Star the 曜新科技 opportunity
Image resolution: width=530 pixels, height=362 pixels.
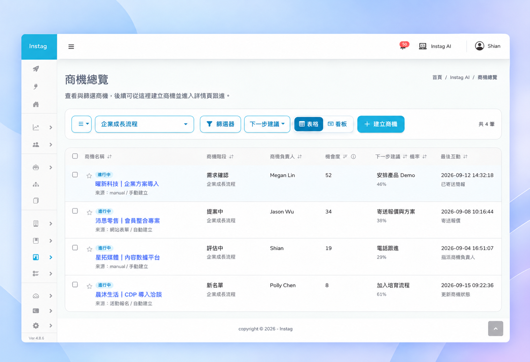[89, 176]
